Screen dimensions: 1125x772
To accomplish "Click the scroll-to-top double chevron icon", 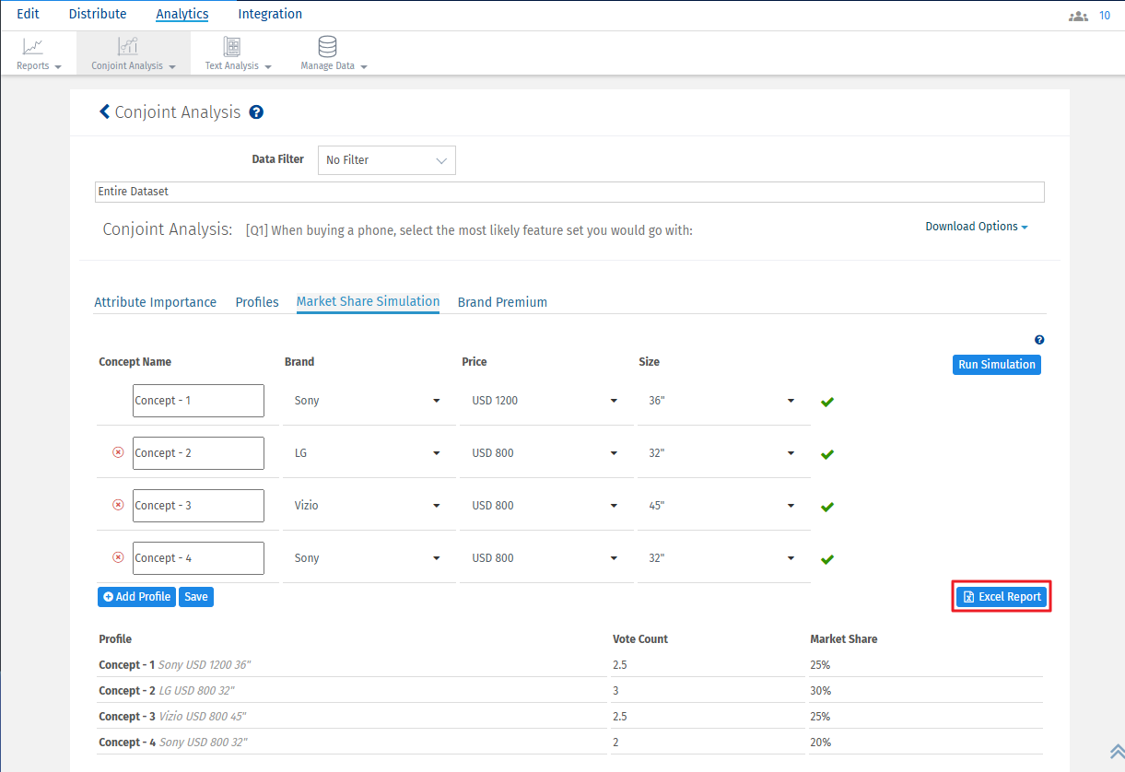I will [1117, 752].
